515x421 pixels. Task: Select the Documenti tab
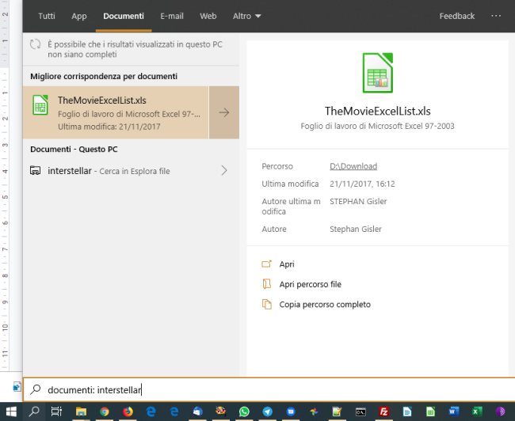pyautogui.click(x=124, y=16)
